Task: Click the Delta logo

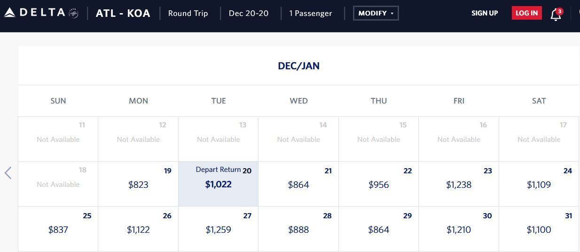Action: 41,13
